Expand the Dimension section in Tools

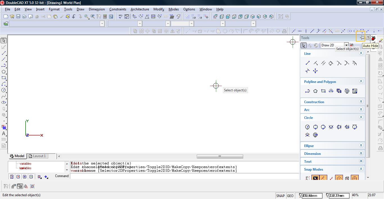(x=361, y=153)
